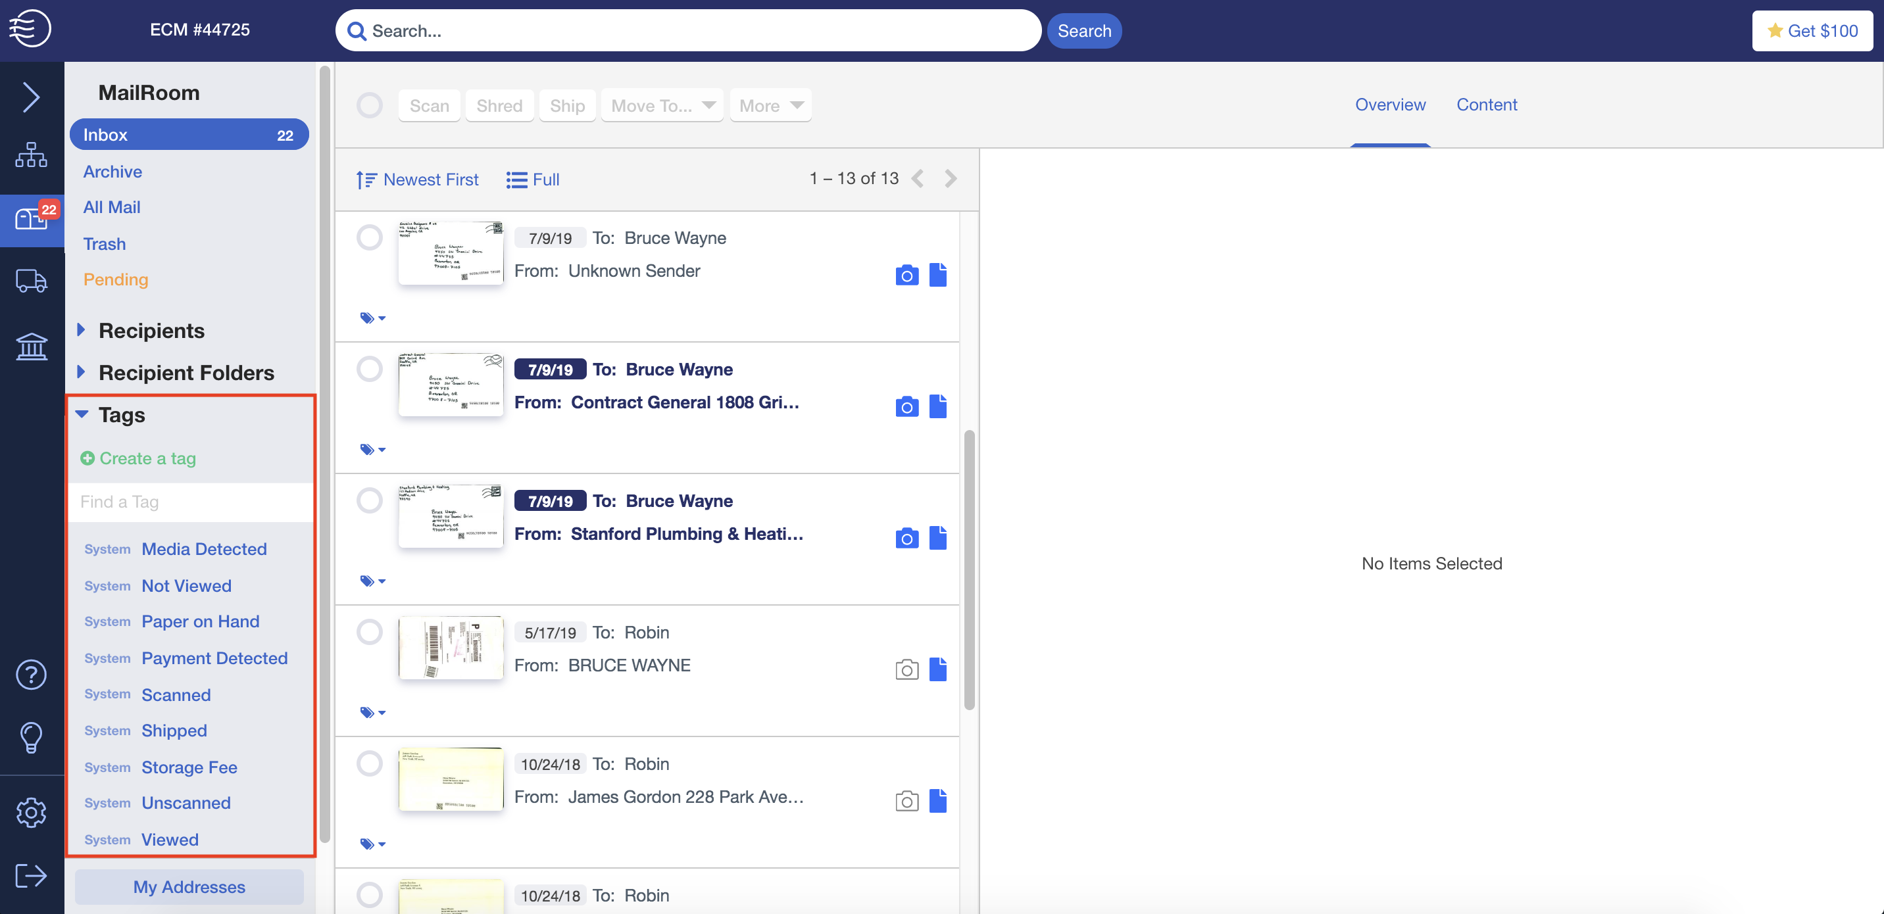The width and height of the screenshot is (1884, 914).
Task: Open tag dropdown for BRUCE WAYNE mail
Action: click(x=373, y=713)
